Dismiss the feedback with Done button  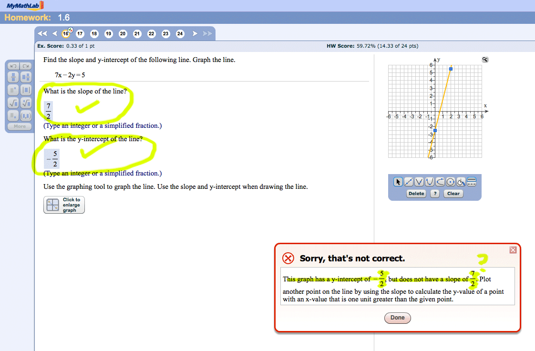[x=398, y=318]
